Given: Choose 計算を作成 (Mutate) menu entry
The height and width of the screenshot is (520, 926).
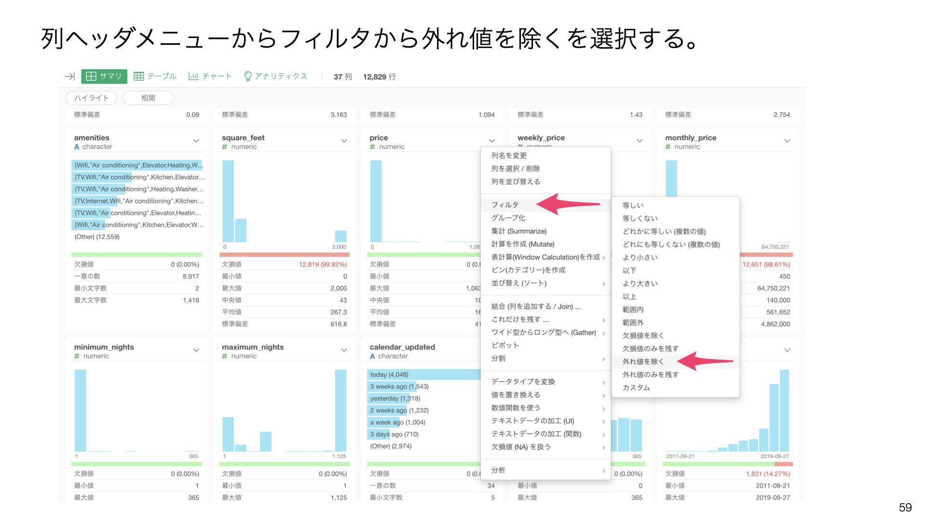Looking at the screenshot, I should tap(545, 244).
